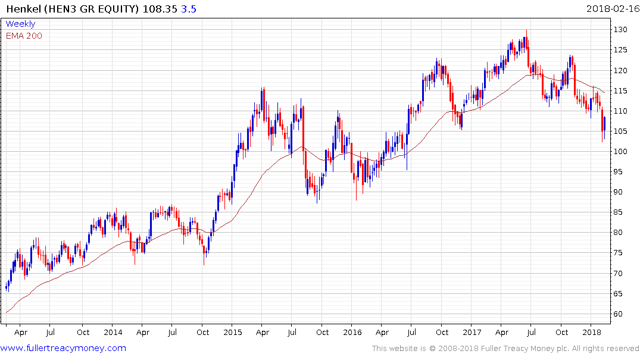Click the 80 price axis label
The image size is (640, 357).
pyautogui.click(x=618, y=233)
